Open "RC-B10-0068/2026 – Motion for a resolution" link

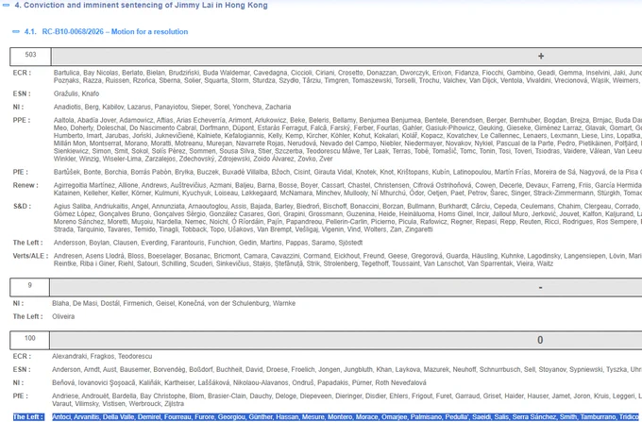click(x=115, y=31)
